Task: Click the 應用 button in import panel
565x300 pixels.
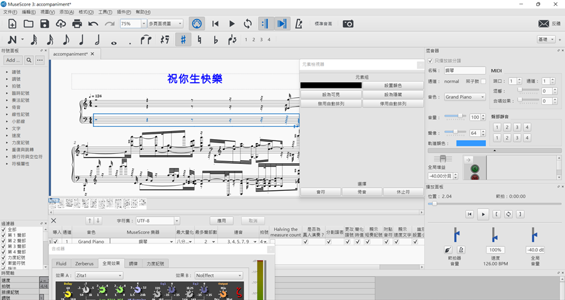Action: (222, 220)
